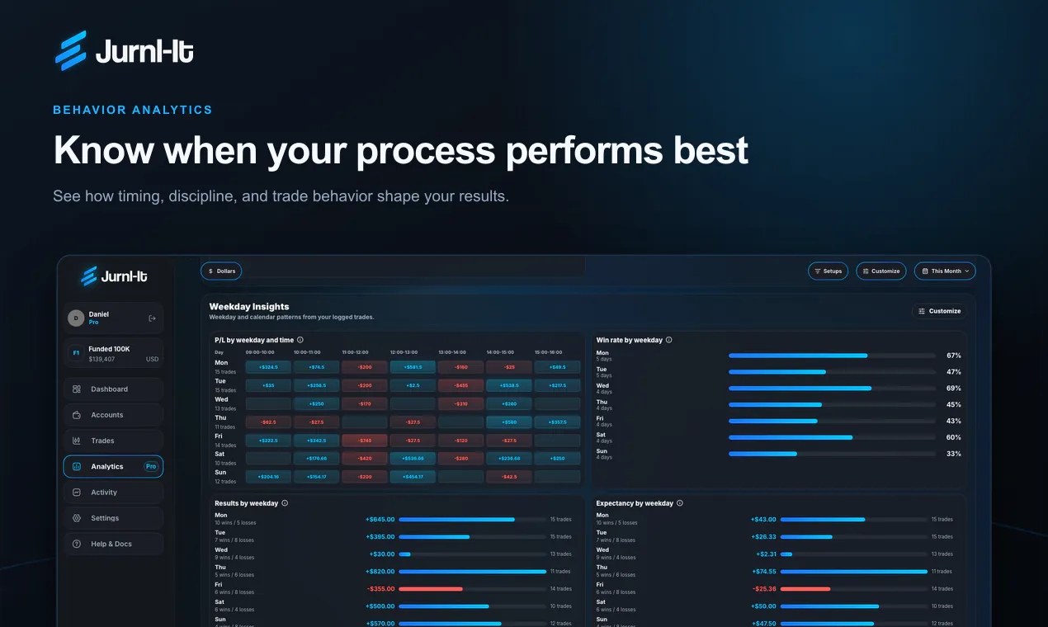Click the Thu -$62.5 cell

pyautogui.click(x=268, y=422)
